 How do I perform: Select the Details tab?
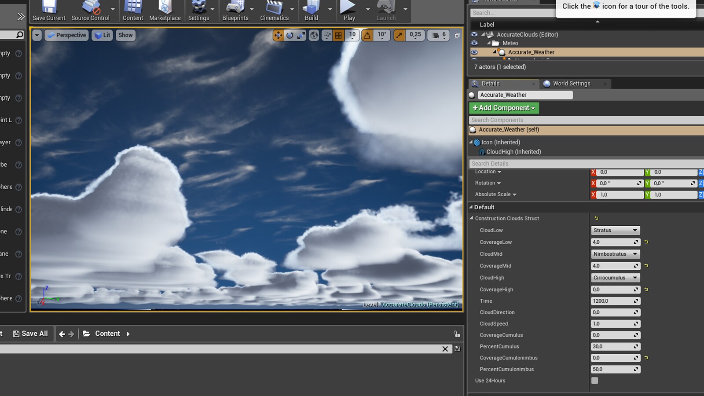click(x=490, y=84)
